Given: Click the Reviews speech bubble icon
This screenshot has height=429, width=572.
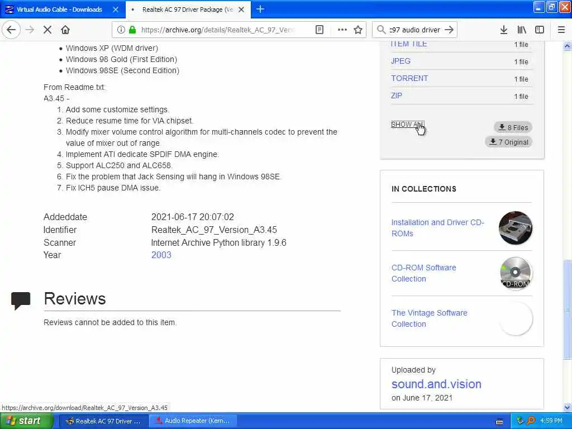Looking at the screenshot, I should click(21, 301).
